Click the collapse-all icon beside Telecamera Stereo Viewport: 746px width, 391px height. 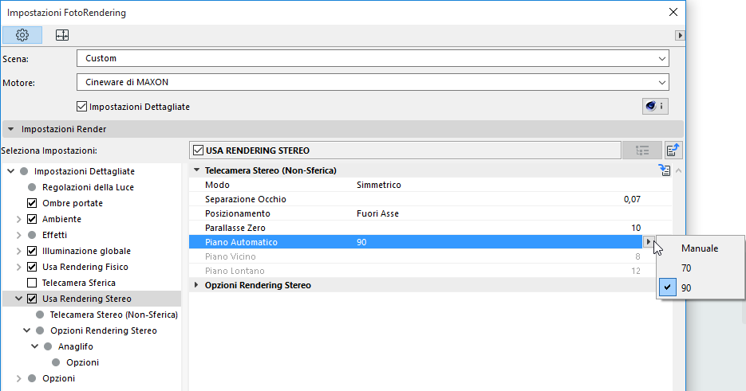(665, 170)
